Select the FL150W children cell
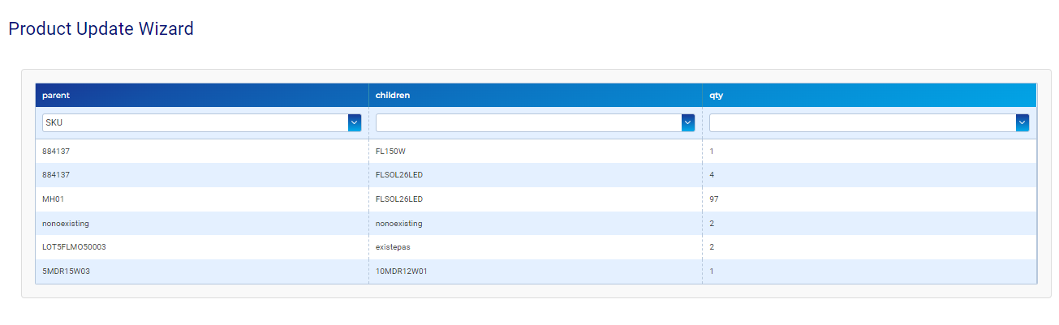 pos(390,152)
